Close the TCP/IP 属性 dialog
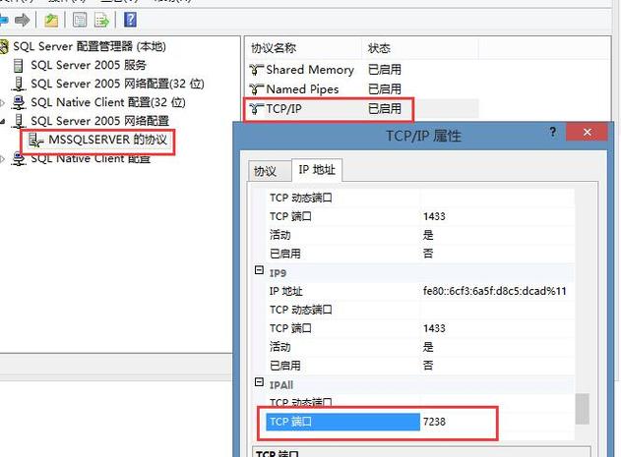Image resolution: width=621 pixels, height=457 pixels. [x=587, y=132]
